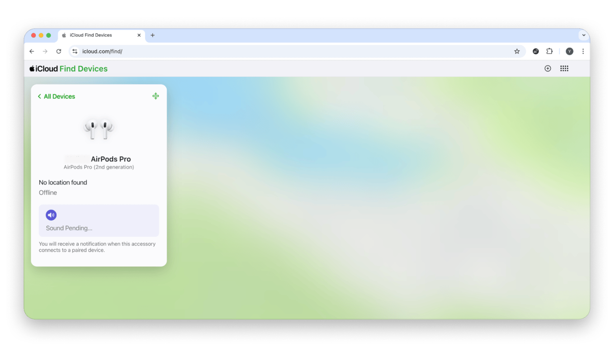The image size is (614, 351).
Task: Click the circled plus icon in iCloud header
Action: (547, 68)
